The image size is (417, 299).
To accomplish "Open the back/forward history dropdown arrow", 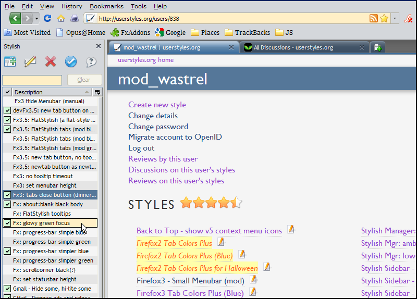I will (36, 19).
